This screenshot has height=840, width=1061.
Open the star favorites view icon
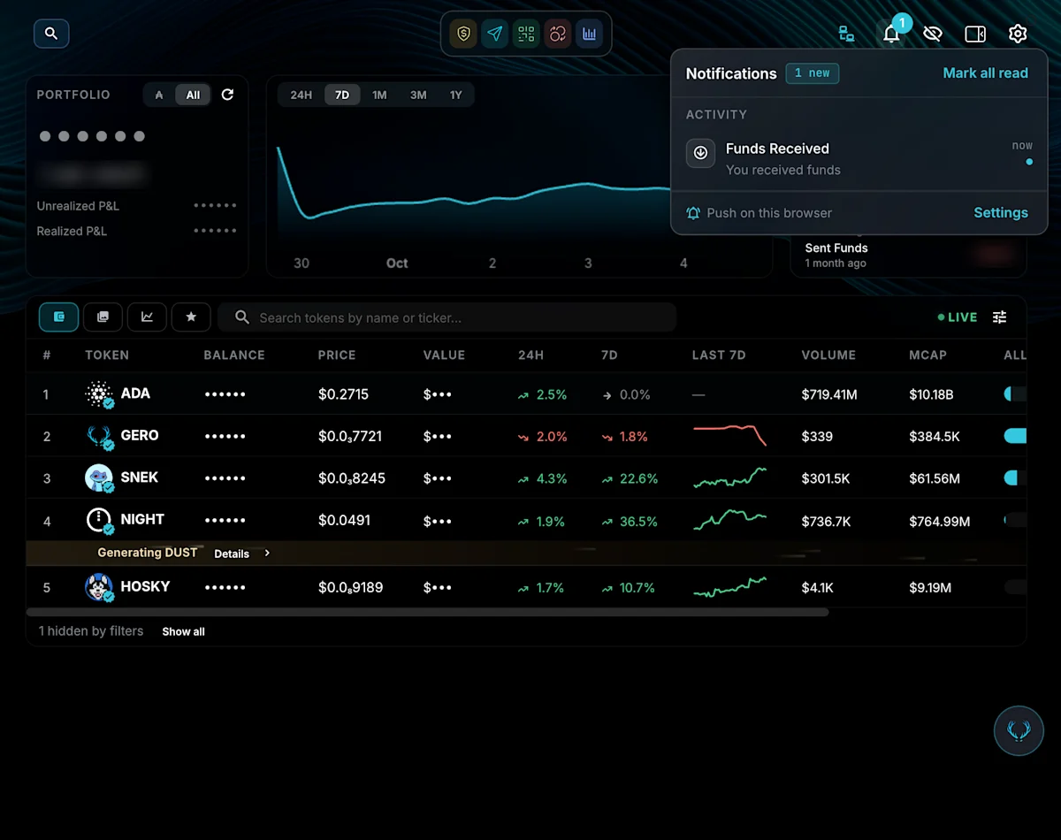pos(191,317)
